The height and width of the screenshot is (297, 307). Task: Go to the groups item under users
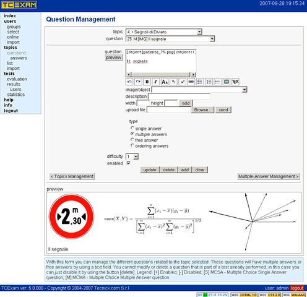[x=14, y=27]
